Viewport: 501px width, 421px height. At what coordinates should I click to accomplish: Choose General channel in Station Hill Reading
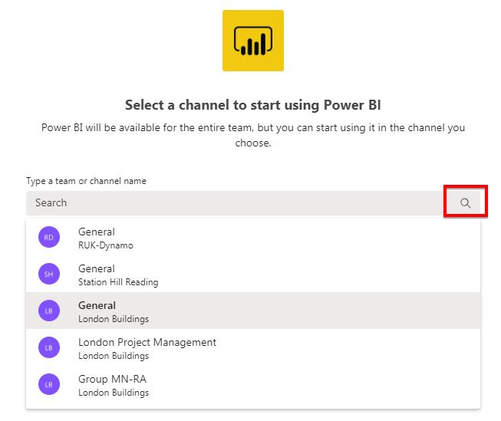(253, 274)
